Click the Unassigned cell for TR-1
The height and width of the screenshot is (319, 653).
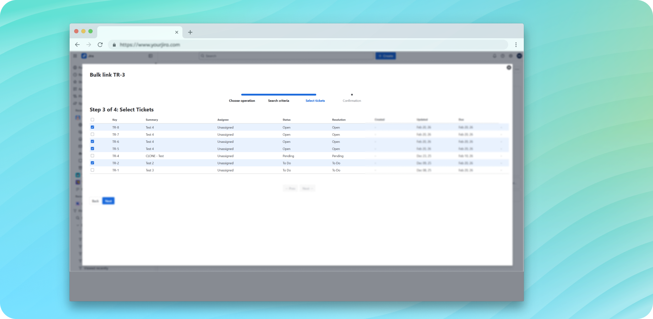225,170
